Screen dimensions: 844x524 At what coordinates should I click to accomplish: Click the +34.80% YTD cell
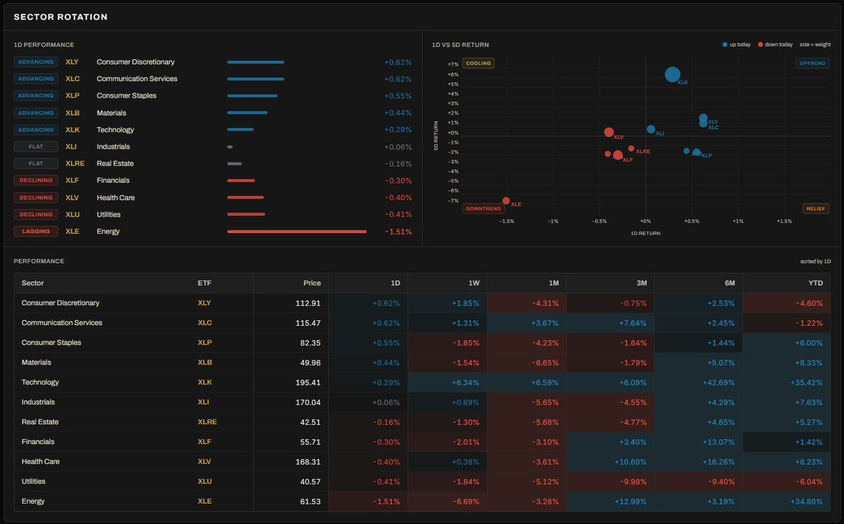tap(787, 501)
